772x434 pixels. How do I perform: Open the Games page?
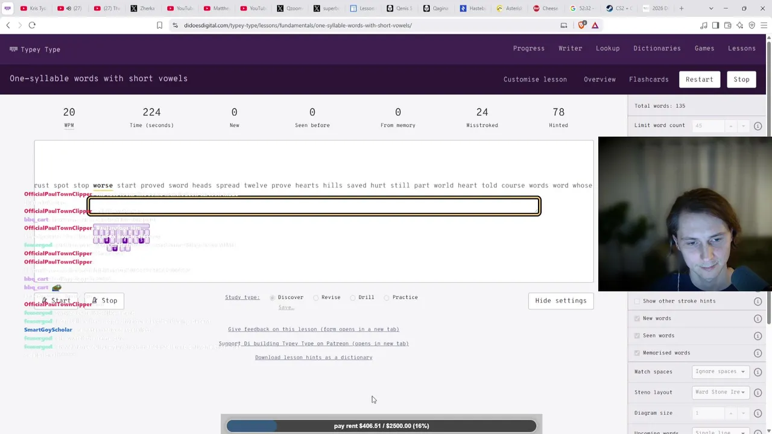point(704,49)
